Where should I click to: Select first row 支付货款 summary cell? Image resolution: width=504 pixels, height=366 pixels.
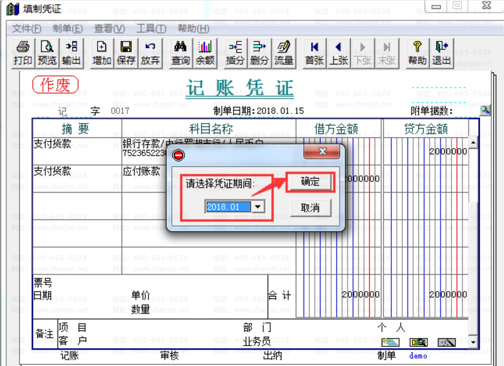coord(77,151)
